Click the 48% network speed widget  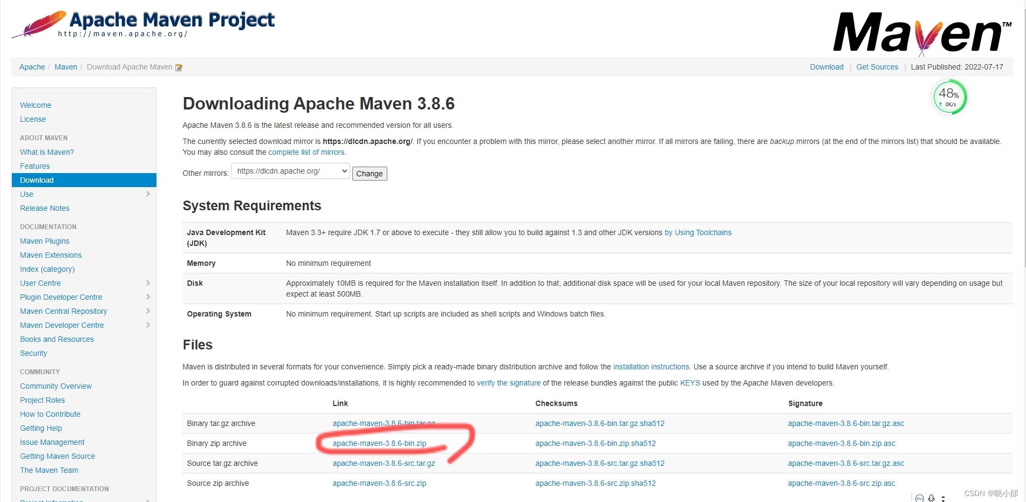point(949,97)
